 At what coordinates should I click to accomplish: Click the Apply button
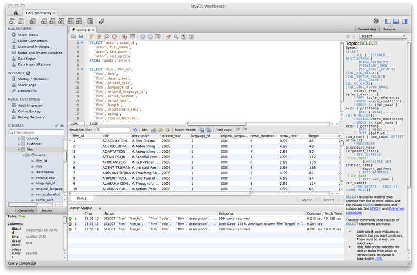(x=307, y=200)
